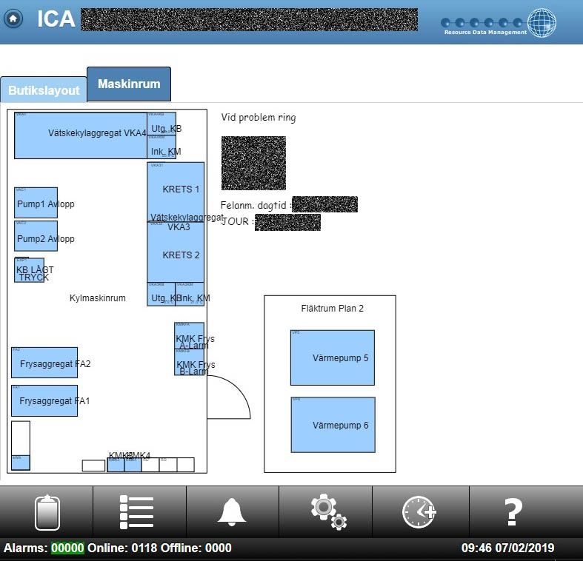Open Vätskekylaggregat VKA4 unit
The height and width of the screenshot is (561, 583).
pos(81,135)
